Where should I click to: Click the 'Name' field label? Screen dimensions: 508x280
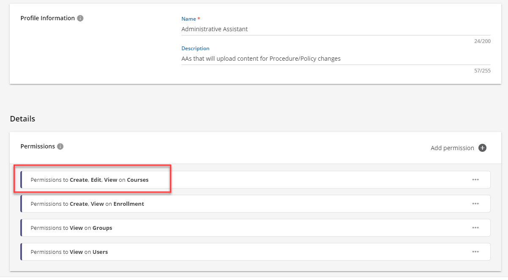click(188, 19)
